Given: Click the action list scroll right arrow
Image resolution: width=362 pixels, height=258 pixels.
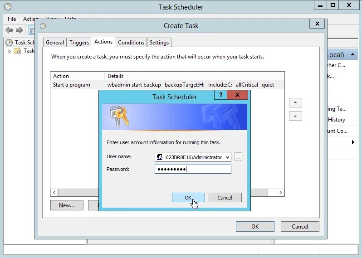Looking at the screenshot, I should pyautogui.click(x=280, y=192).
